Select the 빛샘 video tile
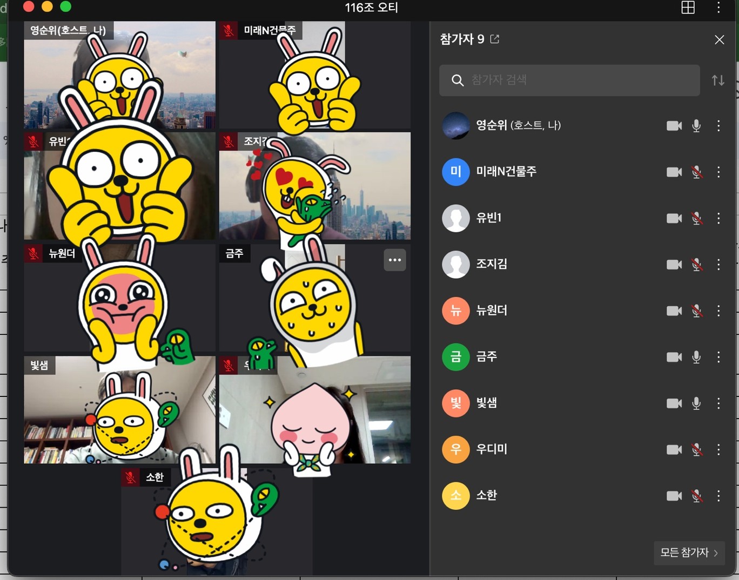 119,409
